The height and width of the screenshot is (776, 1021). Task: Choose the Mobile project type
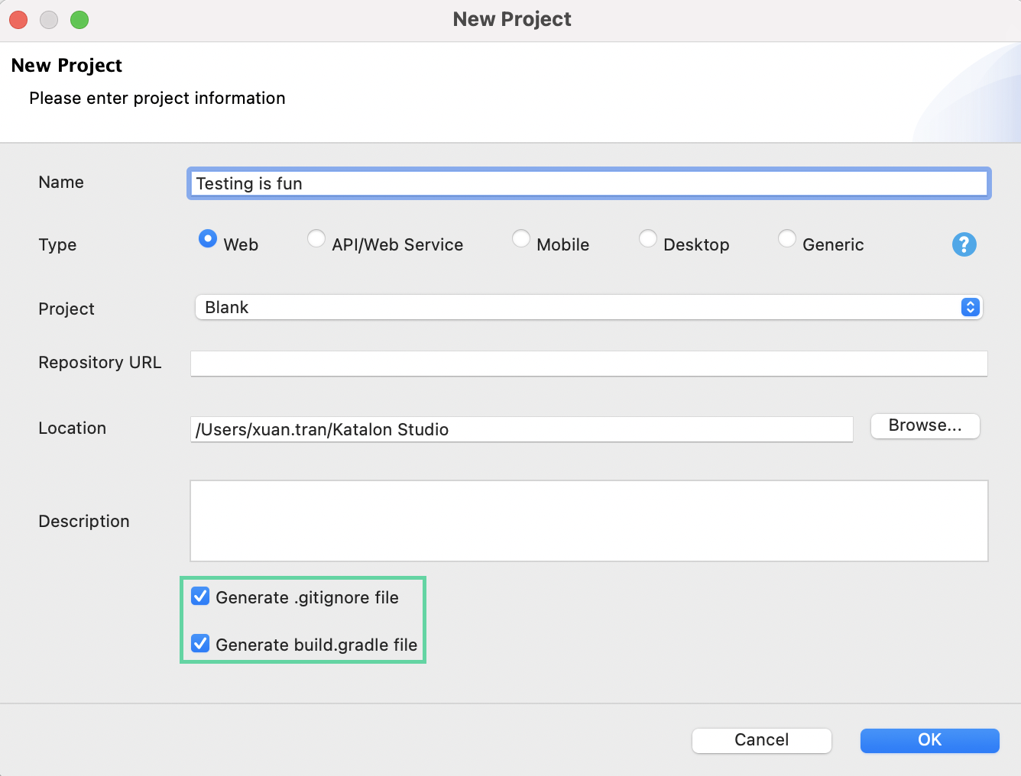[x=521, y=239]
